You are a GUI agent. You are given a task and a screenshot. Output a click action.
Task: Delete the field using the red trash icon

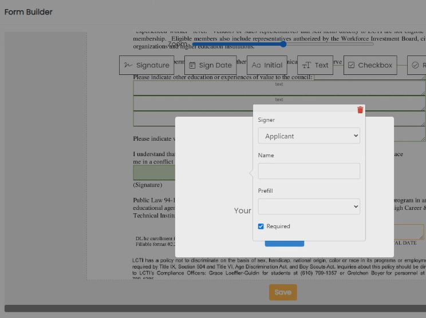360,110
